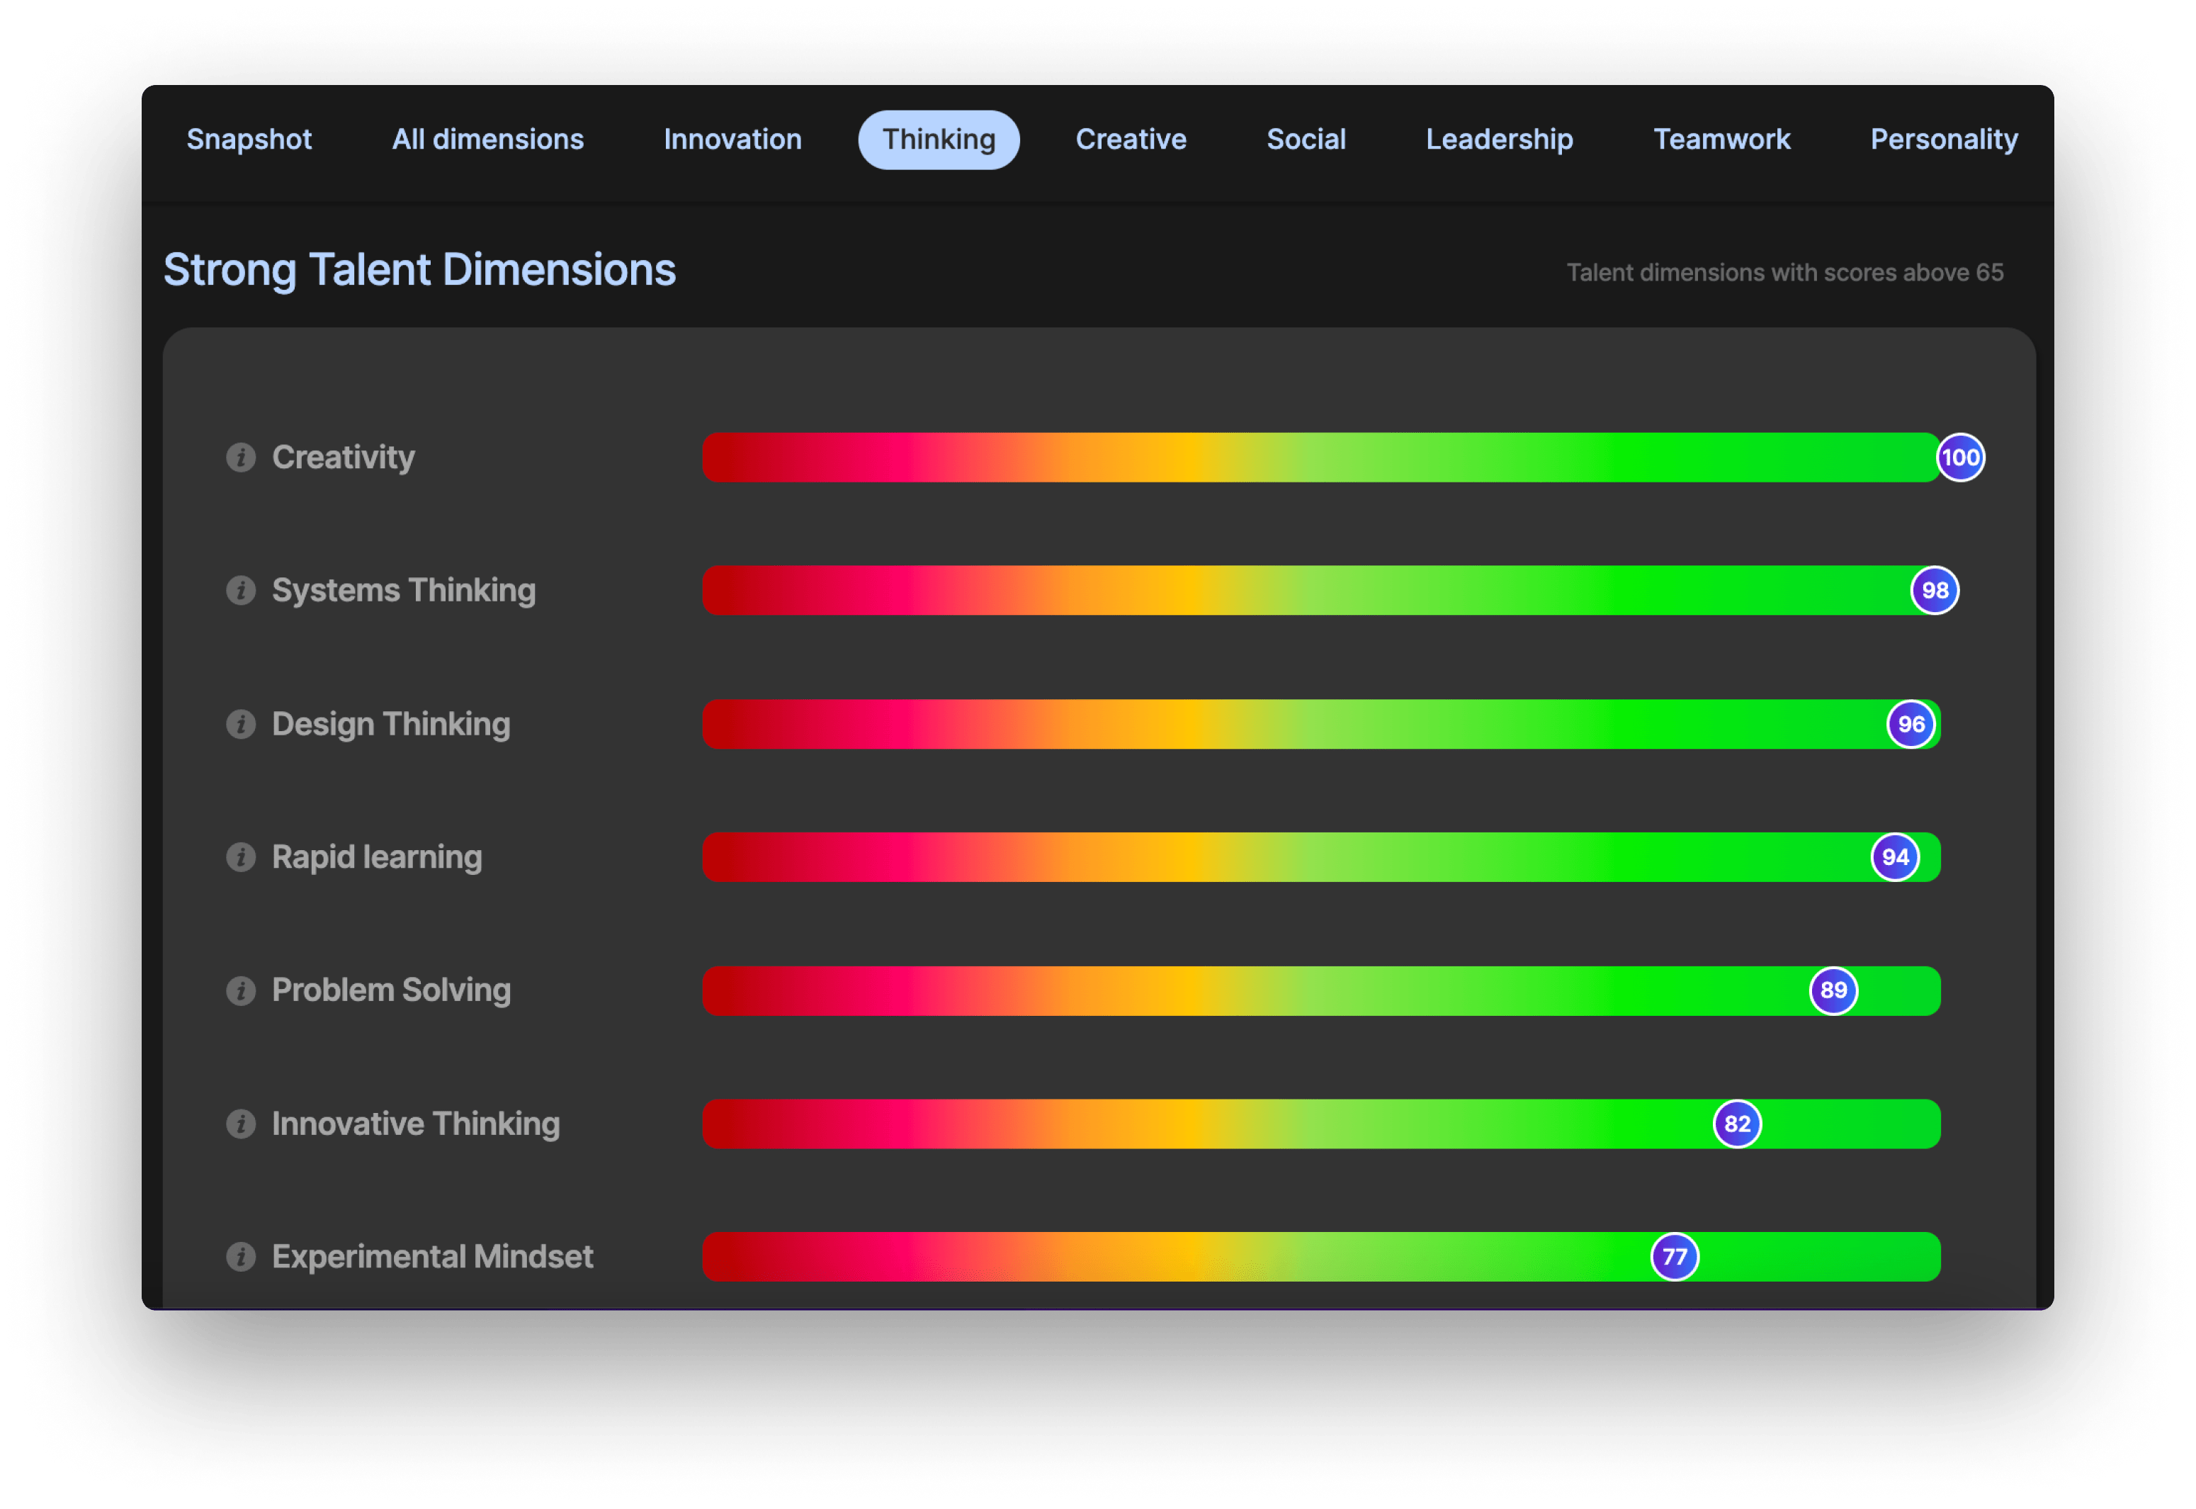This screenshot has height=1509, width=2196.
Task: Go to the Creative tab
Action: (1131, 140)
